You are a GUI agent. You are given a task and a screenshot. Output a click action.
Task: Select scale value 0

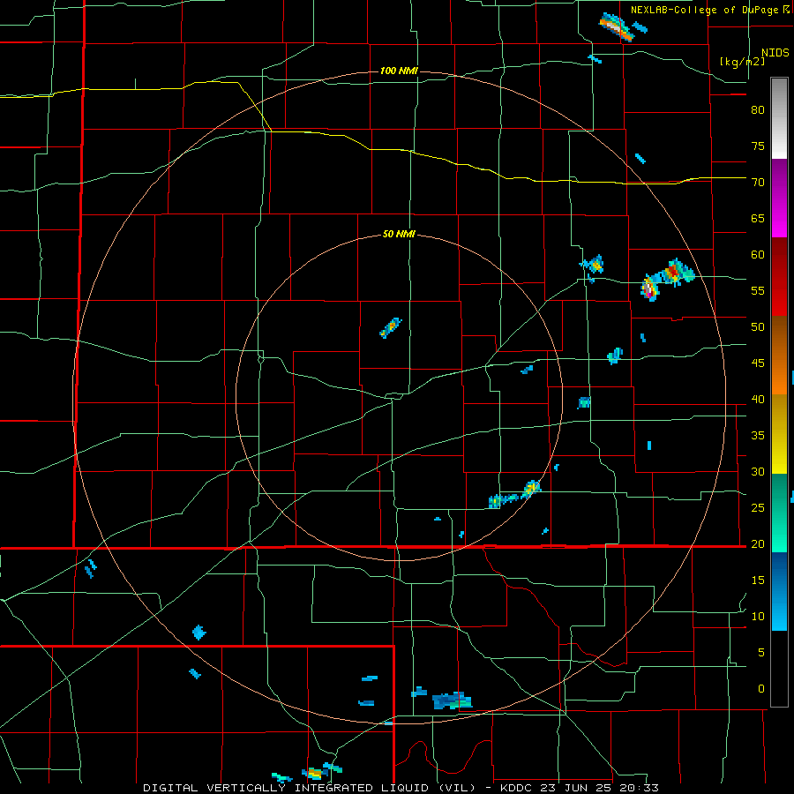coord(761,689)
